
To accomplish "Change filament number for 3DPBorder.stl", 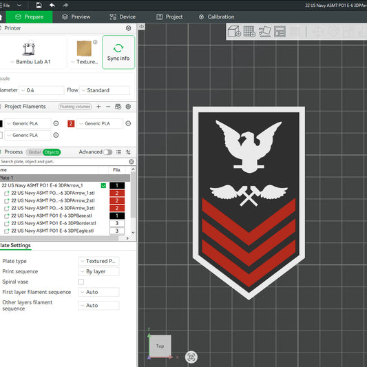I will pyautogui.click(x=117, y=223).
